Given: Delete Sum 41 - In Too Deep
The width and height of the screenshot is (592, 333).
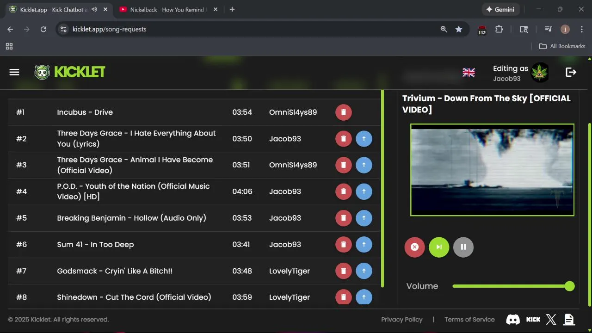Looking at the screenshot, I should click(344, 245).
